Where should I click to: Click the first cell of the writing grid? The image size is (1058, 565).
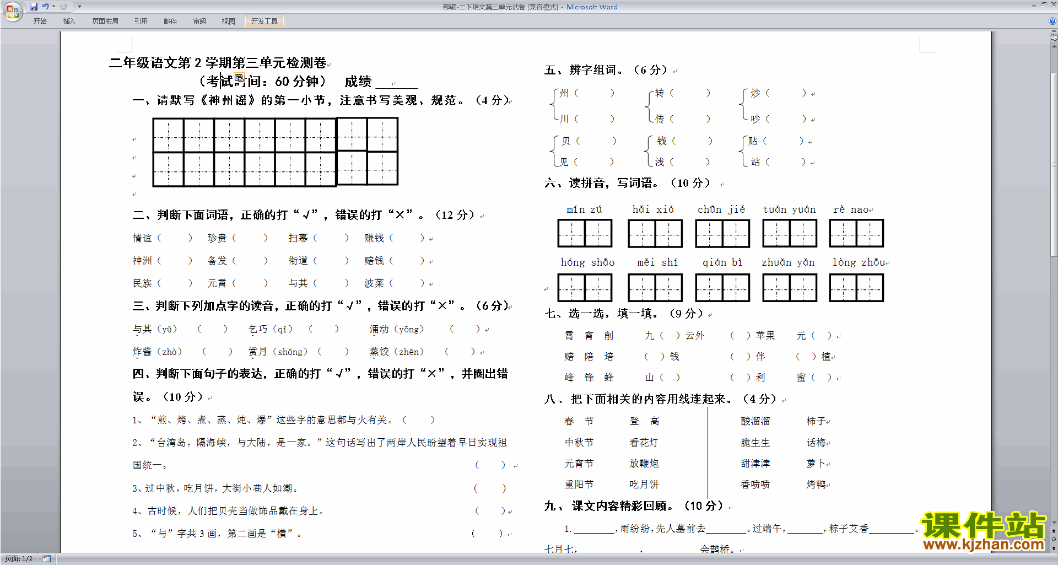click(168, 136)
